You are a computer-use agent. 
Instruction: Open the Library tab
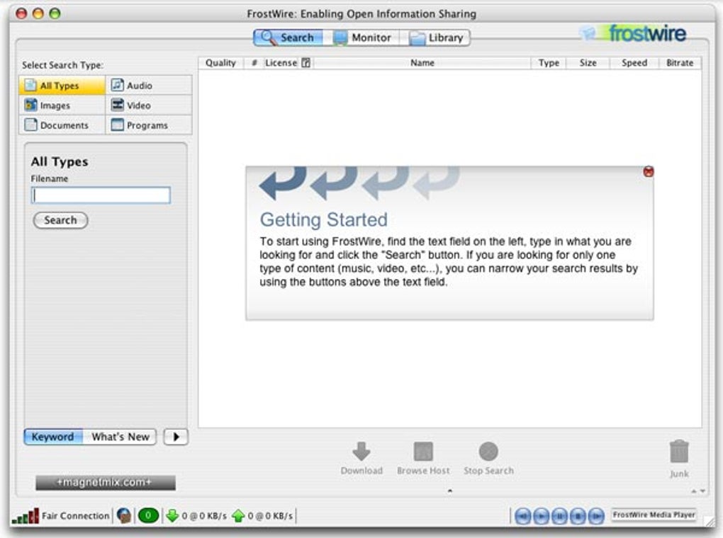(436, 38)
